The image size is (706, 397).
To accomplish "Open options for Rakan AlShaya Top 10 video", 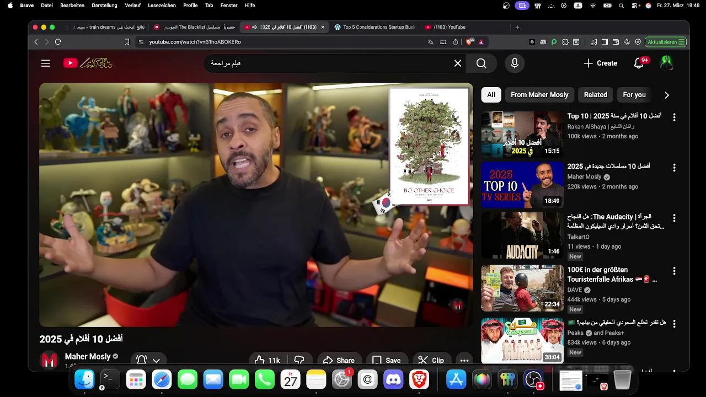I will click(x=674, y=117).
